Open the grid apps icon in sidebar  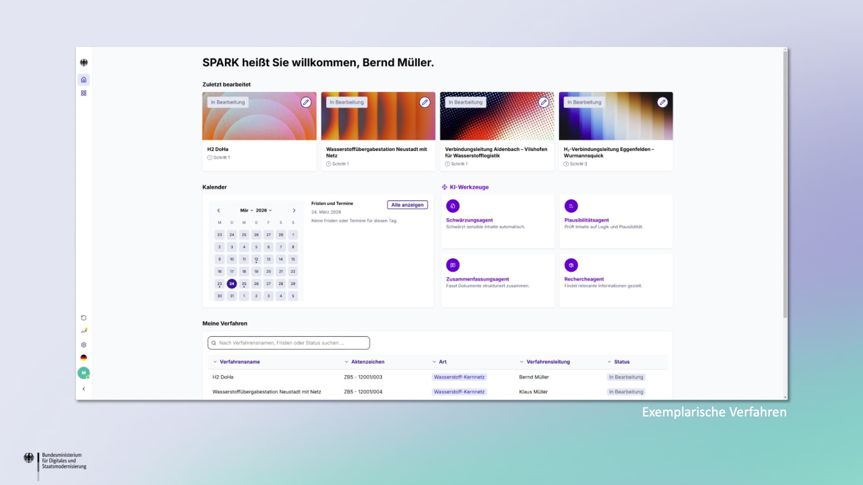pos(84,93)
